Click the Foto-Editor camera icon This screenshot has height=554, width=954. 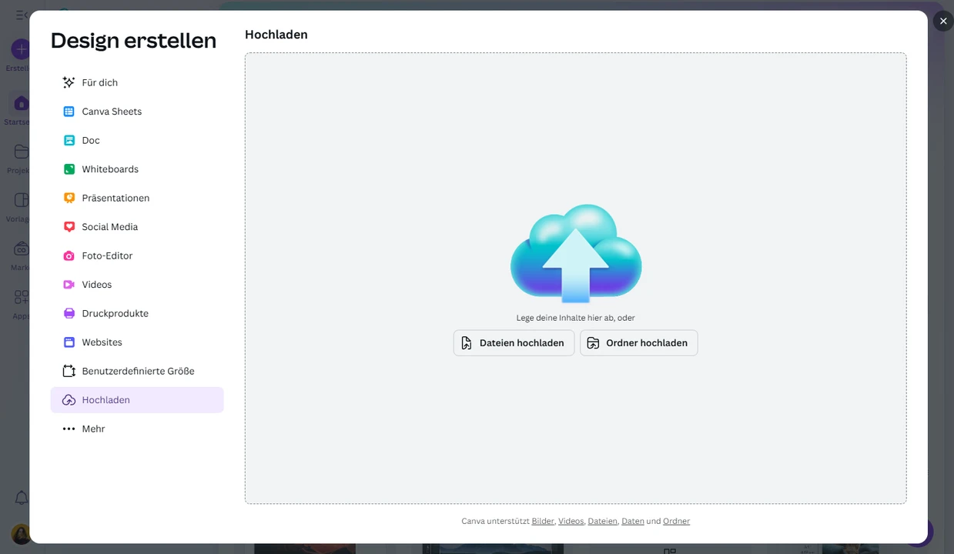pos(69,255)
